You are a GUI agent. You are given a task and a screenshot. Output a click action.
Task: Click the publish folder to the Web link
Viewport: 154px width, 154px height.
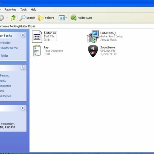coord(9,48)
